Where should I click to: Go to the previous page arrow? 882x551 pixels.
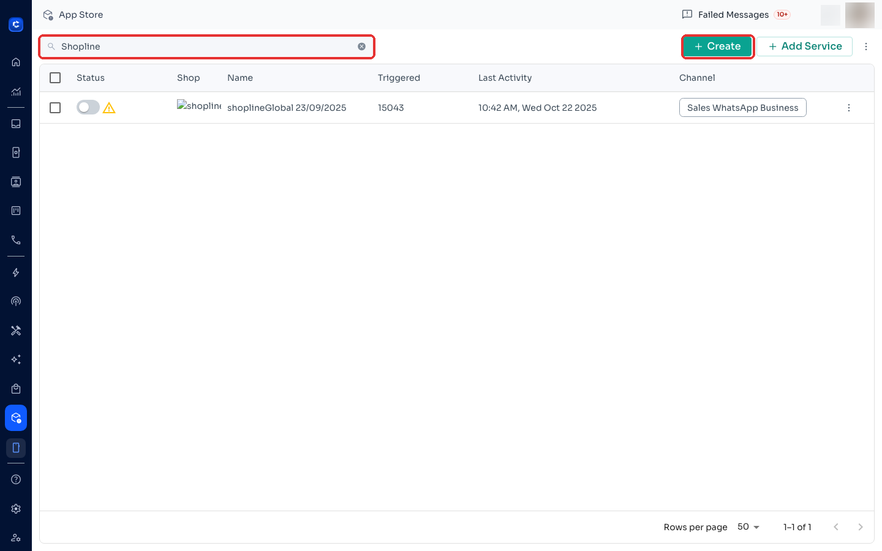tap(836, 527)
